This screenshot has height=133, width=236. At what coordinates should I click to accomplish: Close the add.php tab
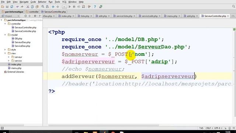tap(197, 16)
